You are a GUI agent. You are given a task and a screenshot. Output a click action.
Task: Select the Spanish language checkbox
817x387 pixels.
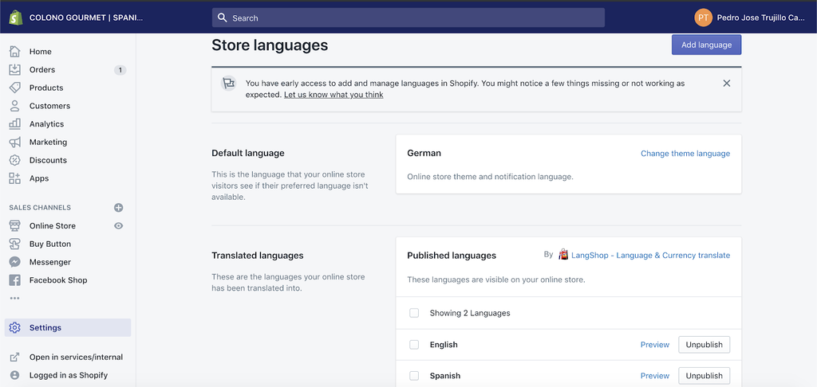click(414, 375)
